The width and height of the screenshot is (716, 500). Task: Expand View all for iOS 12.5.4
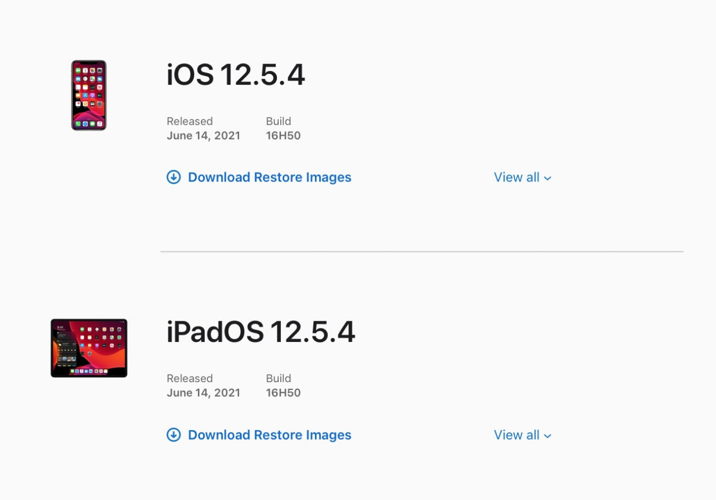pyautogui.click(x=522, y=177)
